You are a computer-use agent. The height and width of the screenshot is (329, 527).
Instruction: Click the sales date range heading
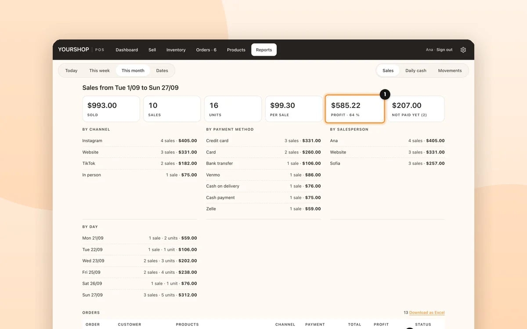pyautogui.click(x=130, y=88)
